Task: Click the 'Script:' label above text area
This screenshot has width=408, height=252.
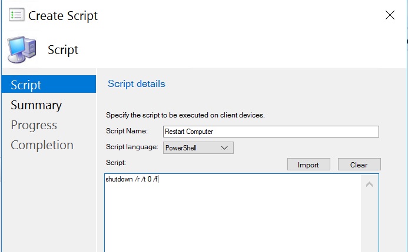Action: 116,163
